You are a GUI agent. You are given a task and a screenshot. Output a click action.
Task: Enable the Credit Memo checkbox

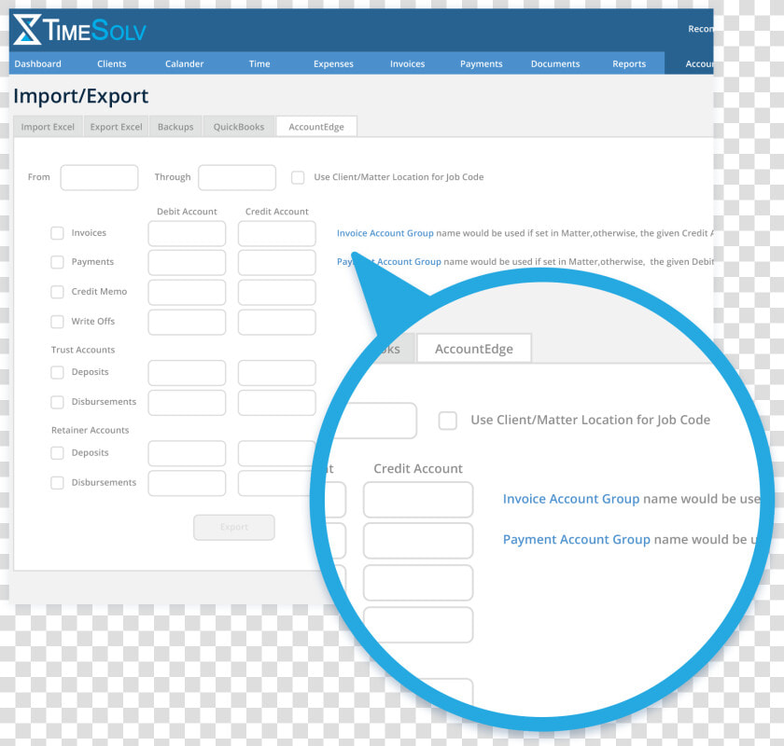click(58, 292)
